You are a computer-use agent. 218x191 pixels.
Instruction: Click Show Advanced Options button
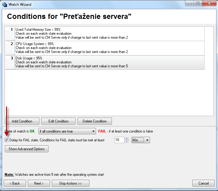pos(27,149)
